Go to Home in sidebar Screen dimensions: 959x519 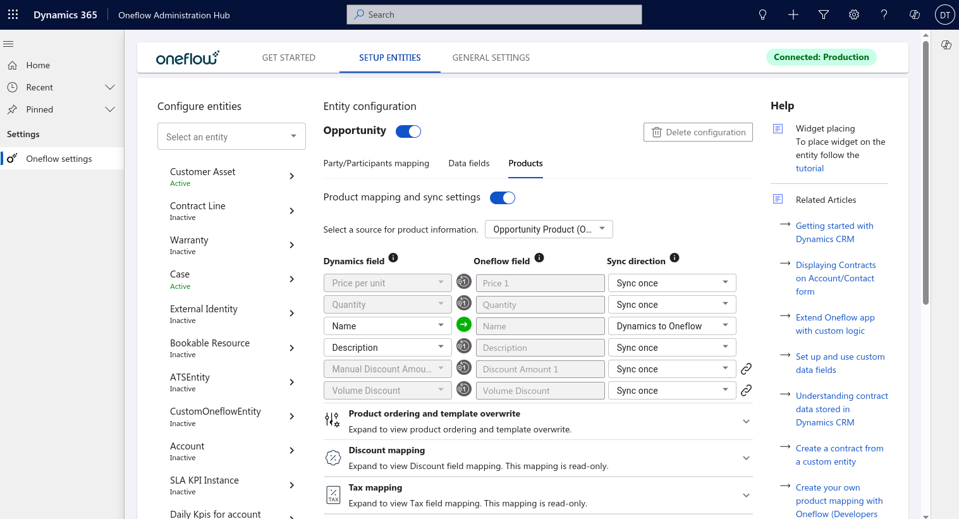pyautogui.click(x=62, y=65)
